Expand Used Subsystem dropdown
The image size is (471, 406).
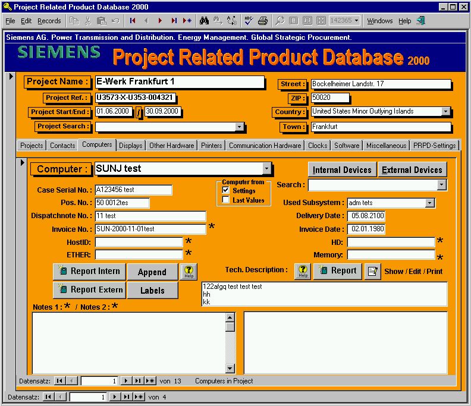click(430, 203)
